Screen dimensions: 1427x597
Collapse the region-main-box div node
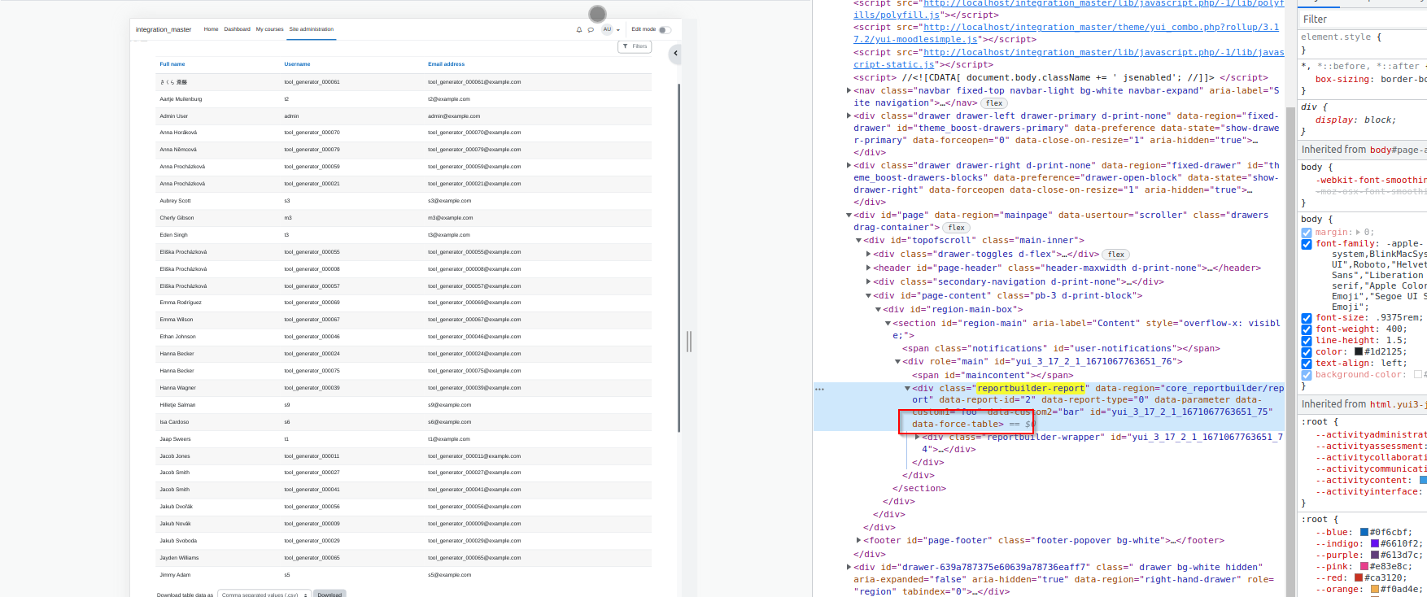point(878,310)
